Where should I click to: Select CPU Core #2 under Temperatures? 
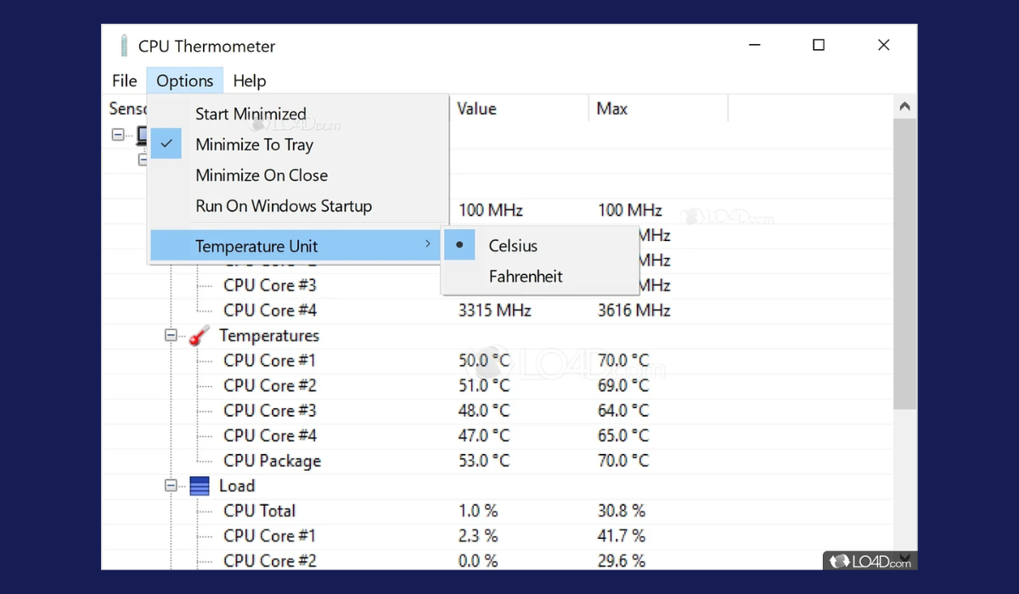point(270,386)
